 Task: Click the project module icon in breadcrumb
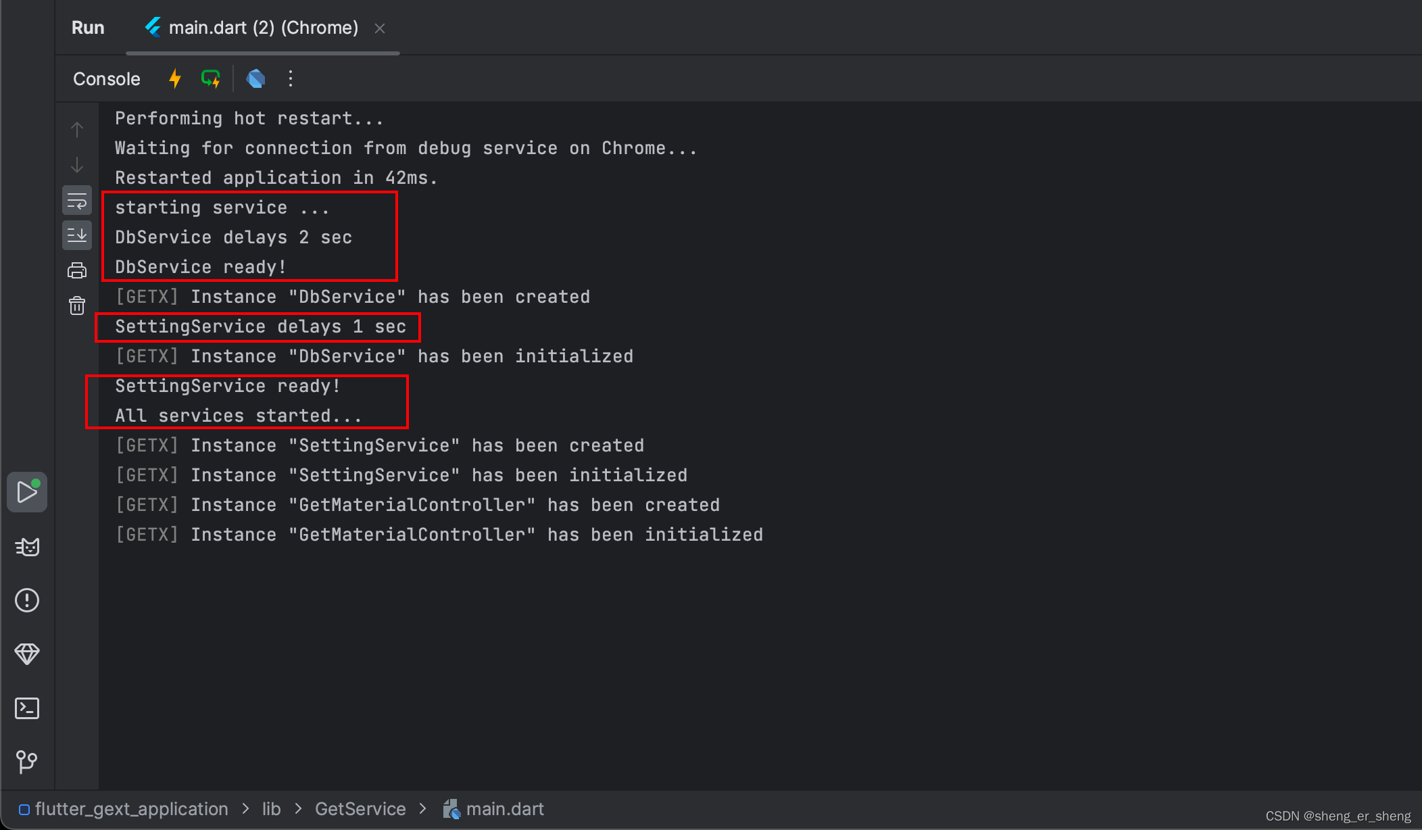click(x=24, y=809)
